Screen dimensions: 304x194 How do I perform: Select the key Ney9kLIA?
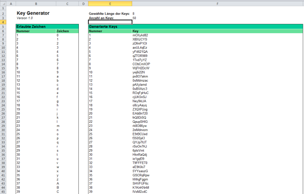(x=139, y=101)
